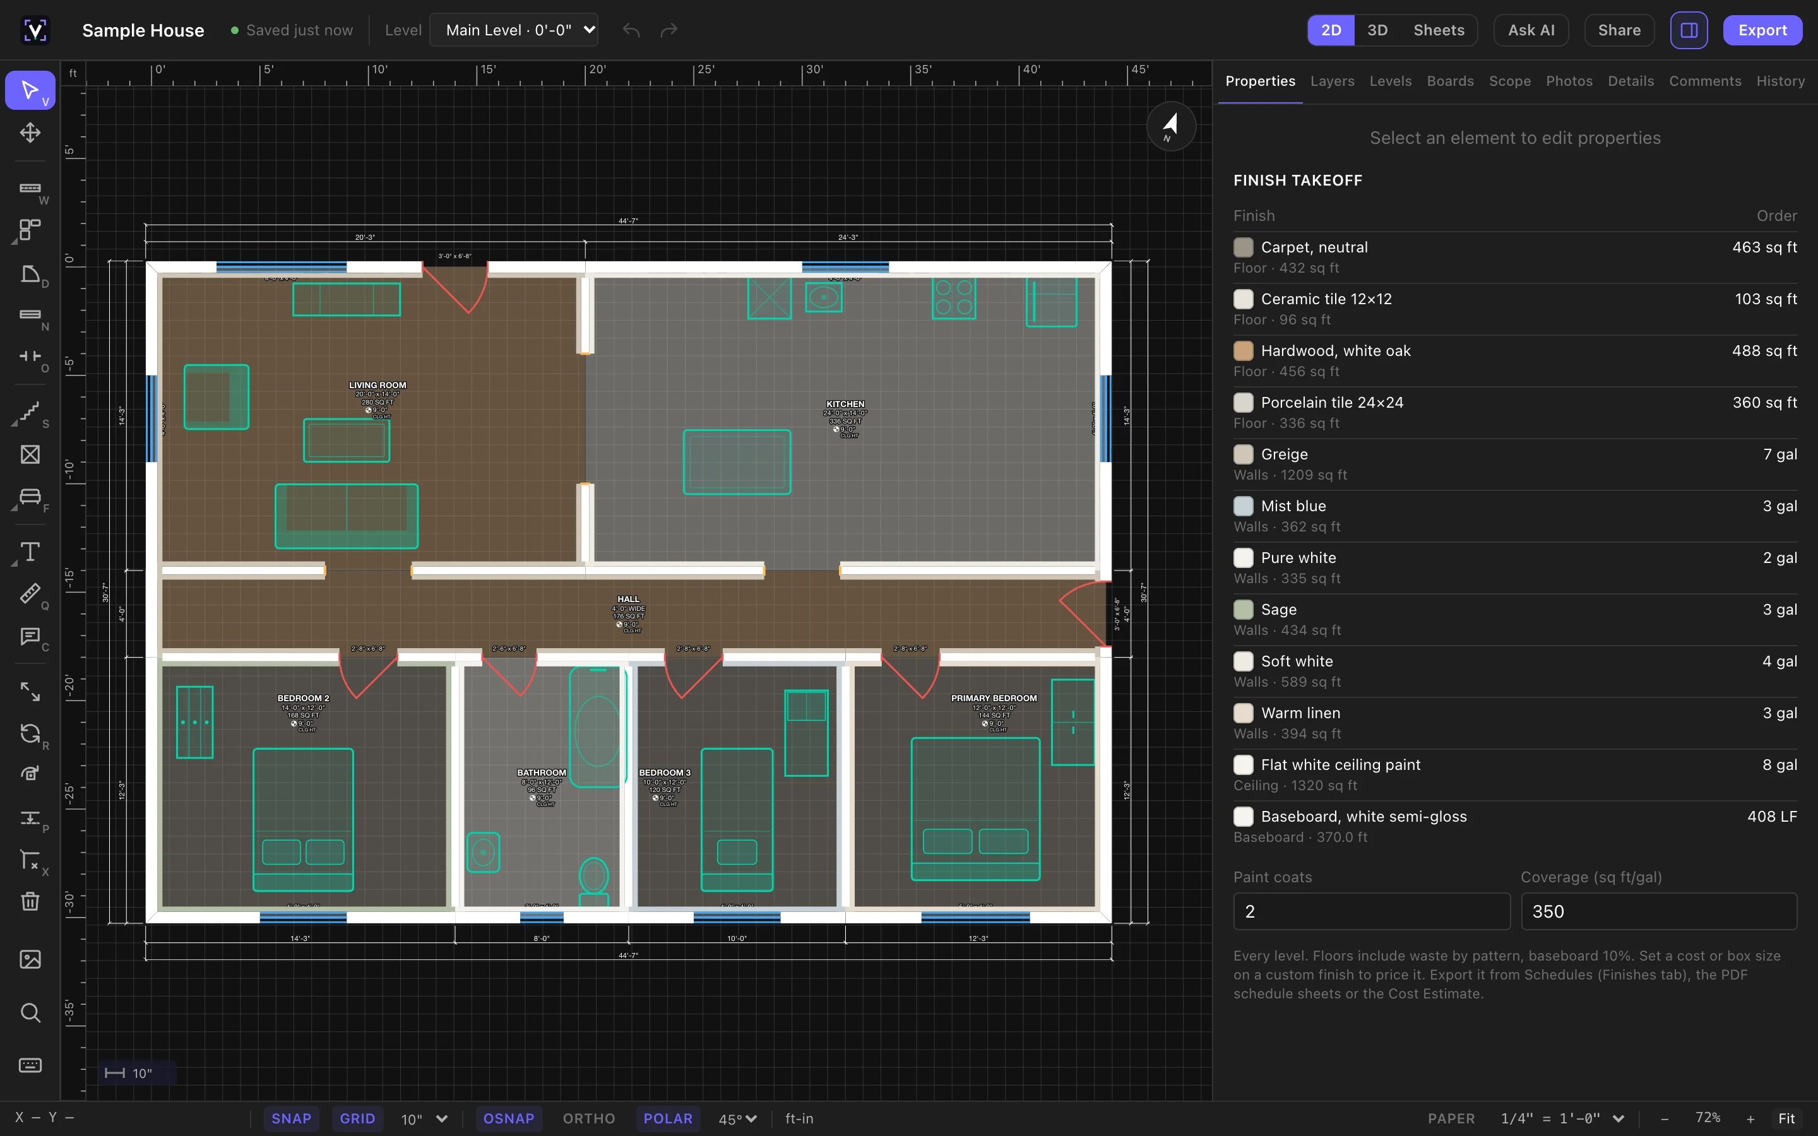Switch to 3D view
This screenshot has height=1136, width=1818.
[1377, 30]
